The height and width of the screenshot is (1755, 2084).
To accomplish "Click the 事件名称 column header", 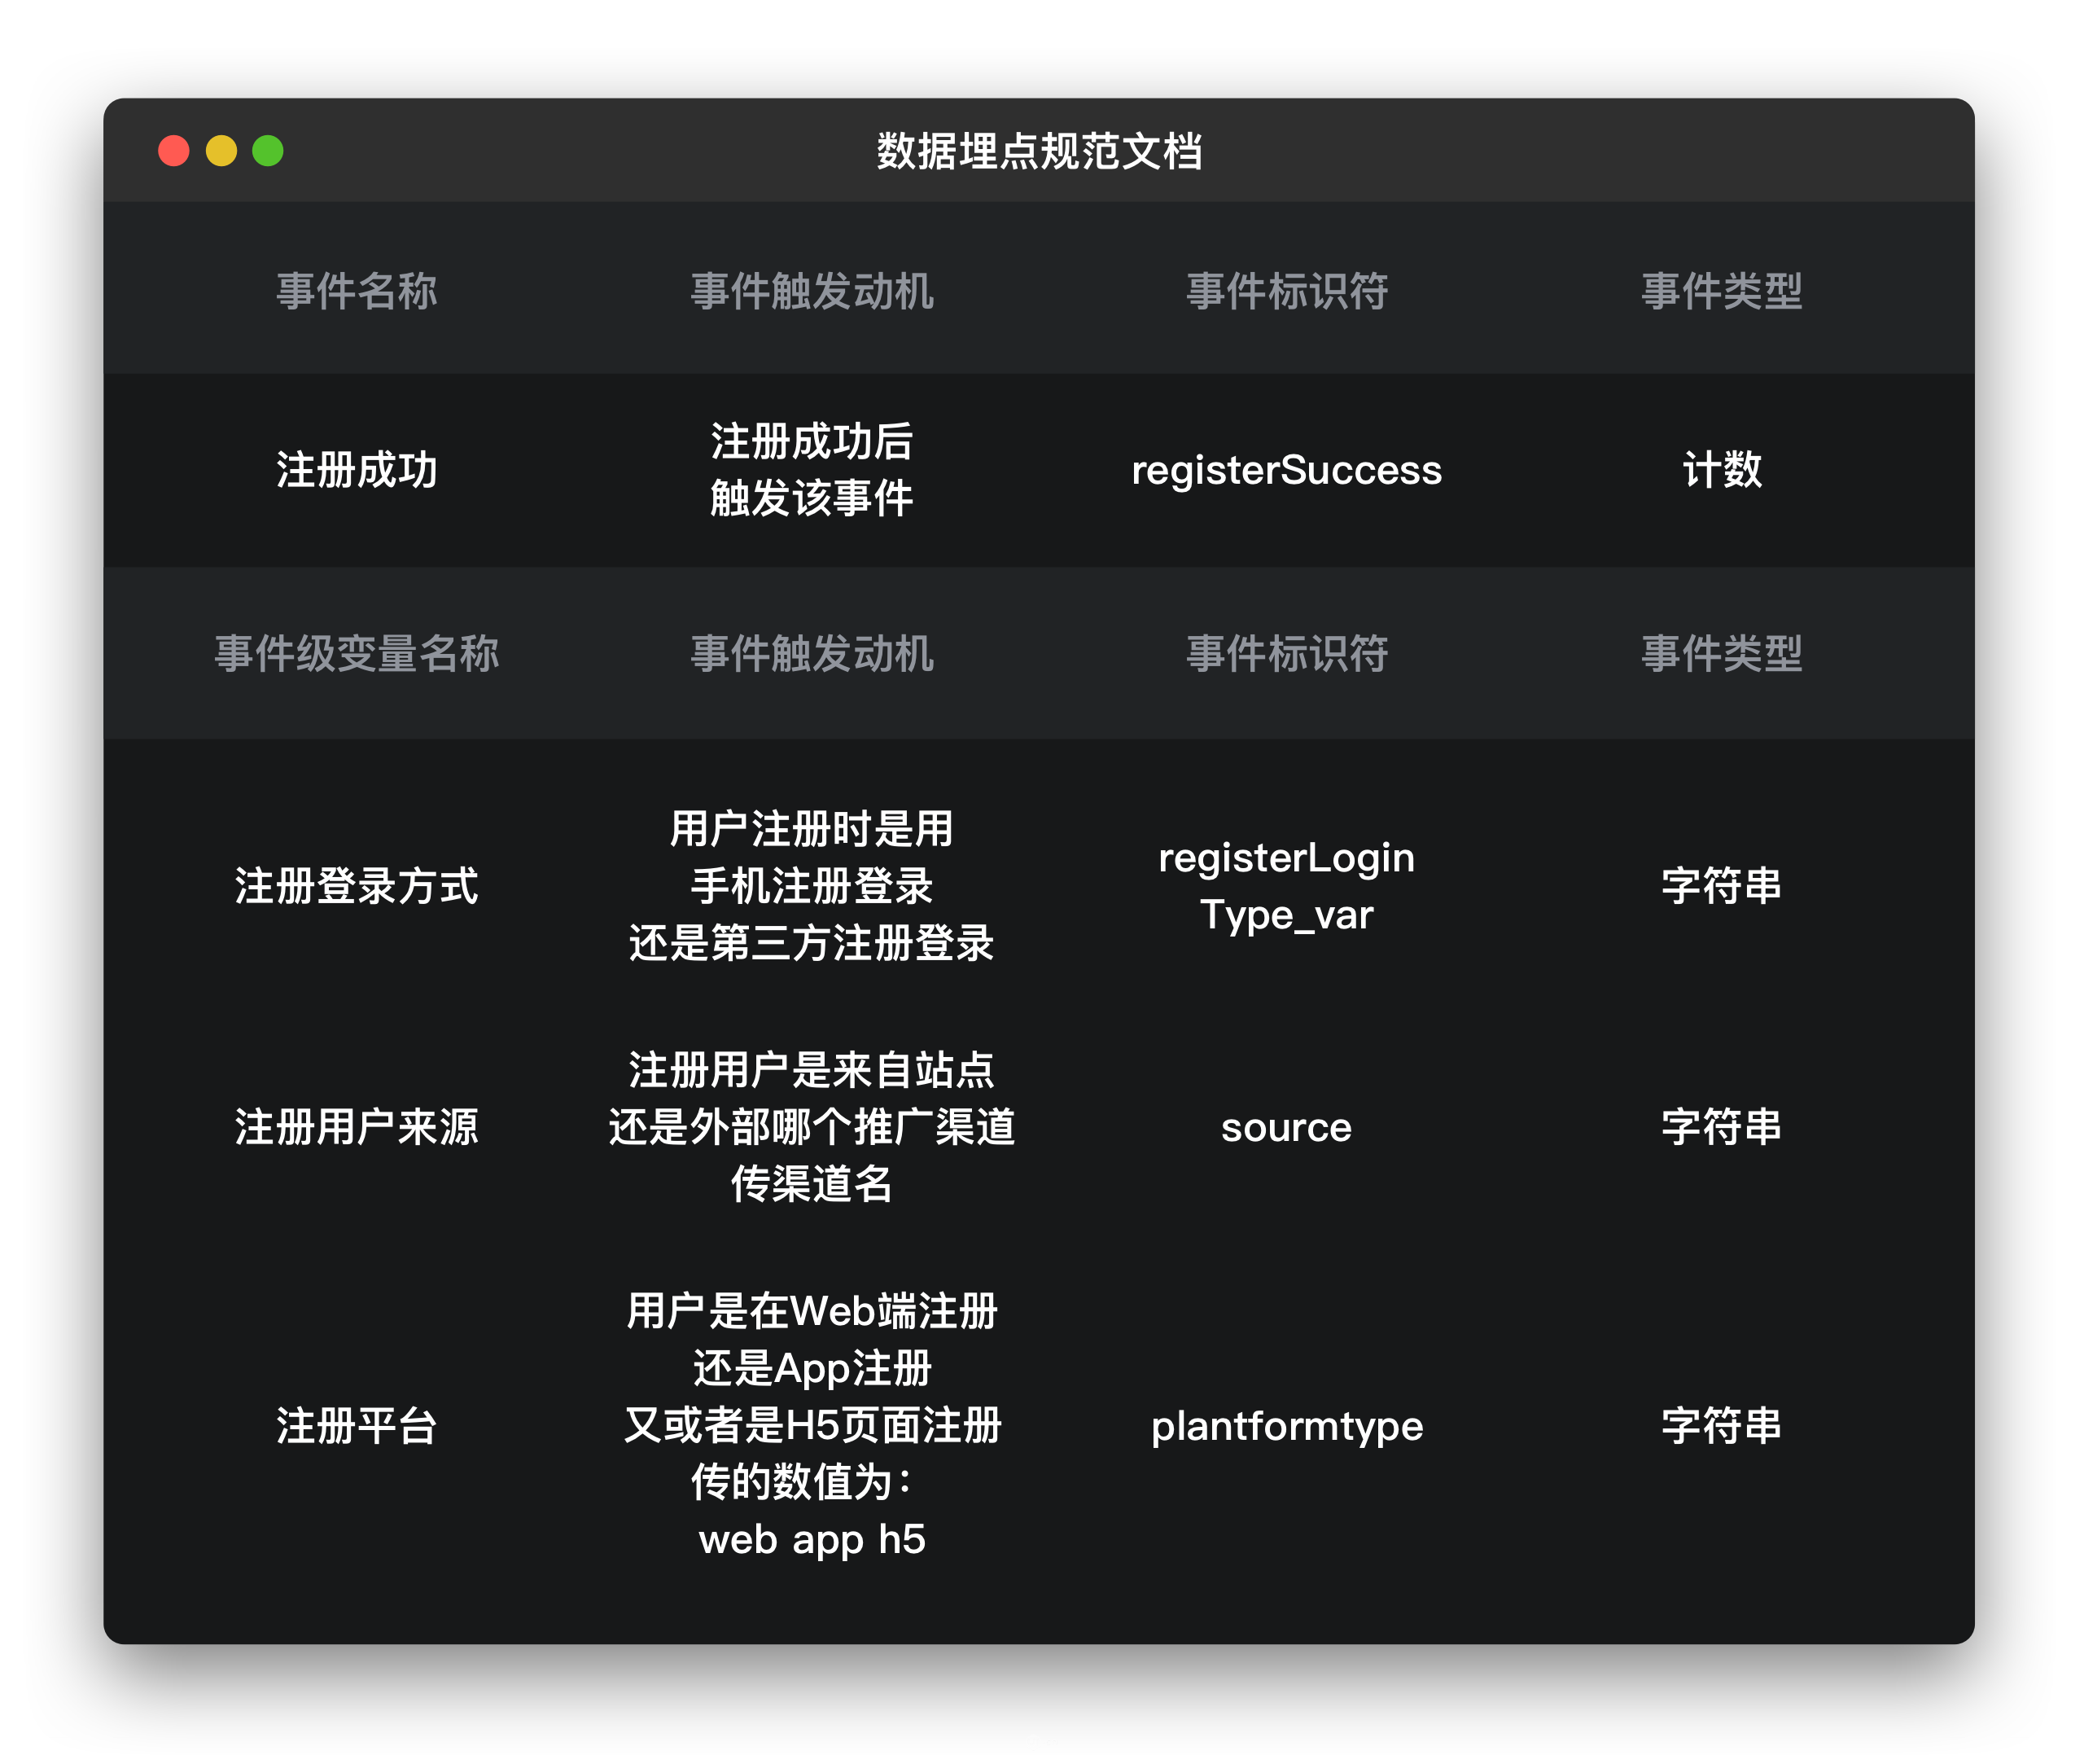I will pyautogui.click(x=358, y=292).
